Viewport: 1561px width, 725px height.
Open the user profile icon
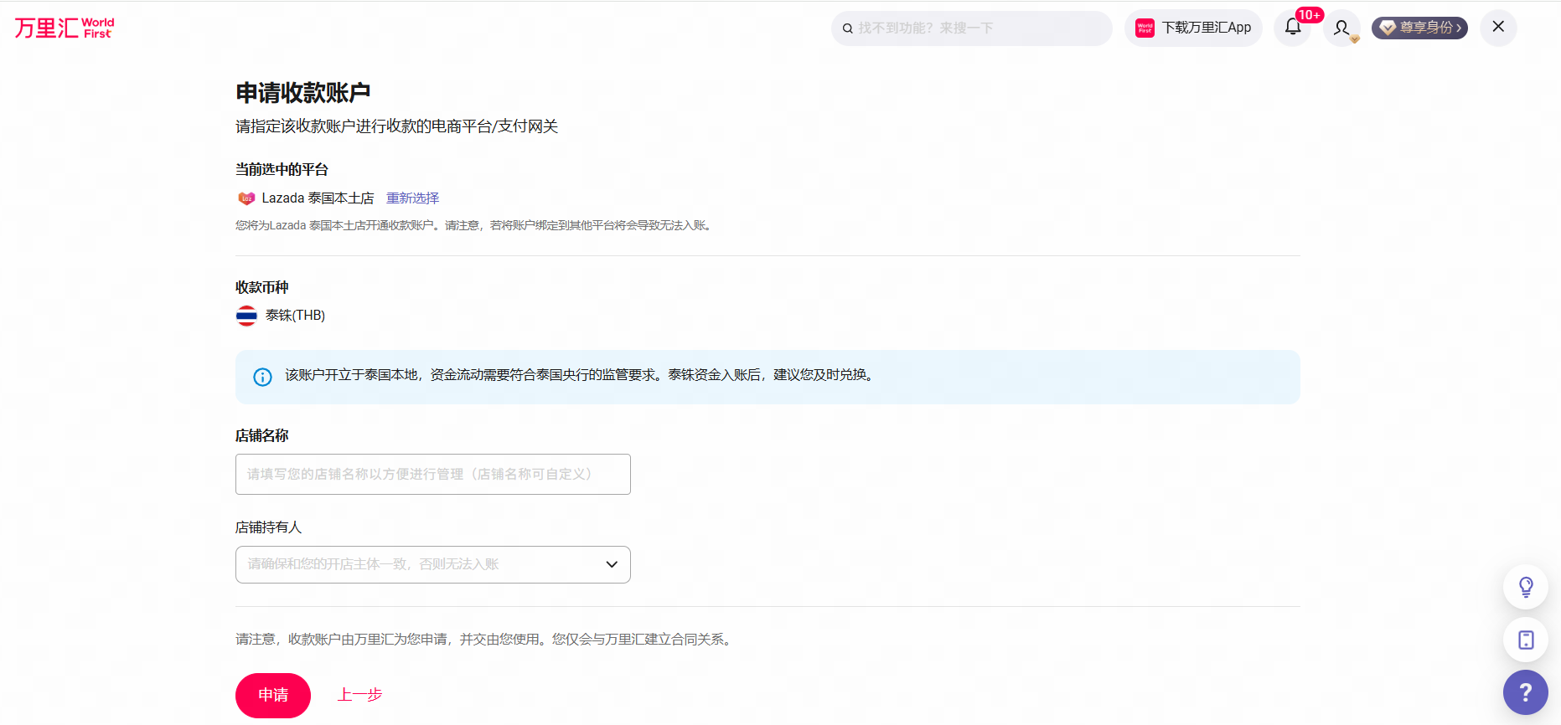1341,28
